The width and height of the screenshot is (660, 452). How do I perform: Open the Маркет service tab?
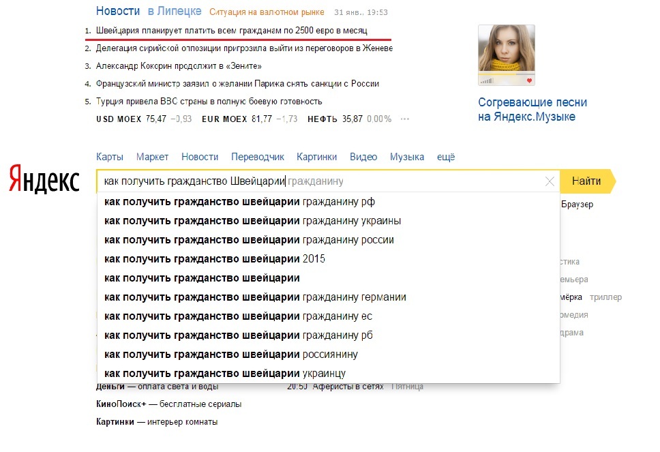click(152, 157)
